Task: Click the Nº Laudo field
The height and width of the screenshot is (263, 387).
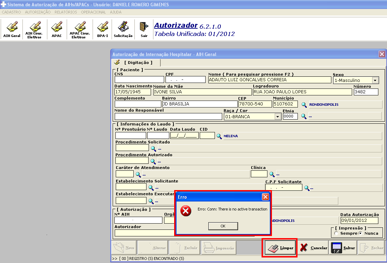Action: click(158, 135)
